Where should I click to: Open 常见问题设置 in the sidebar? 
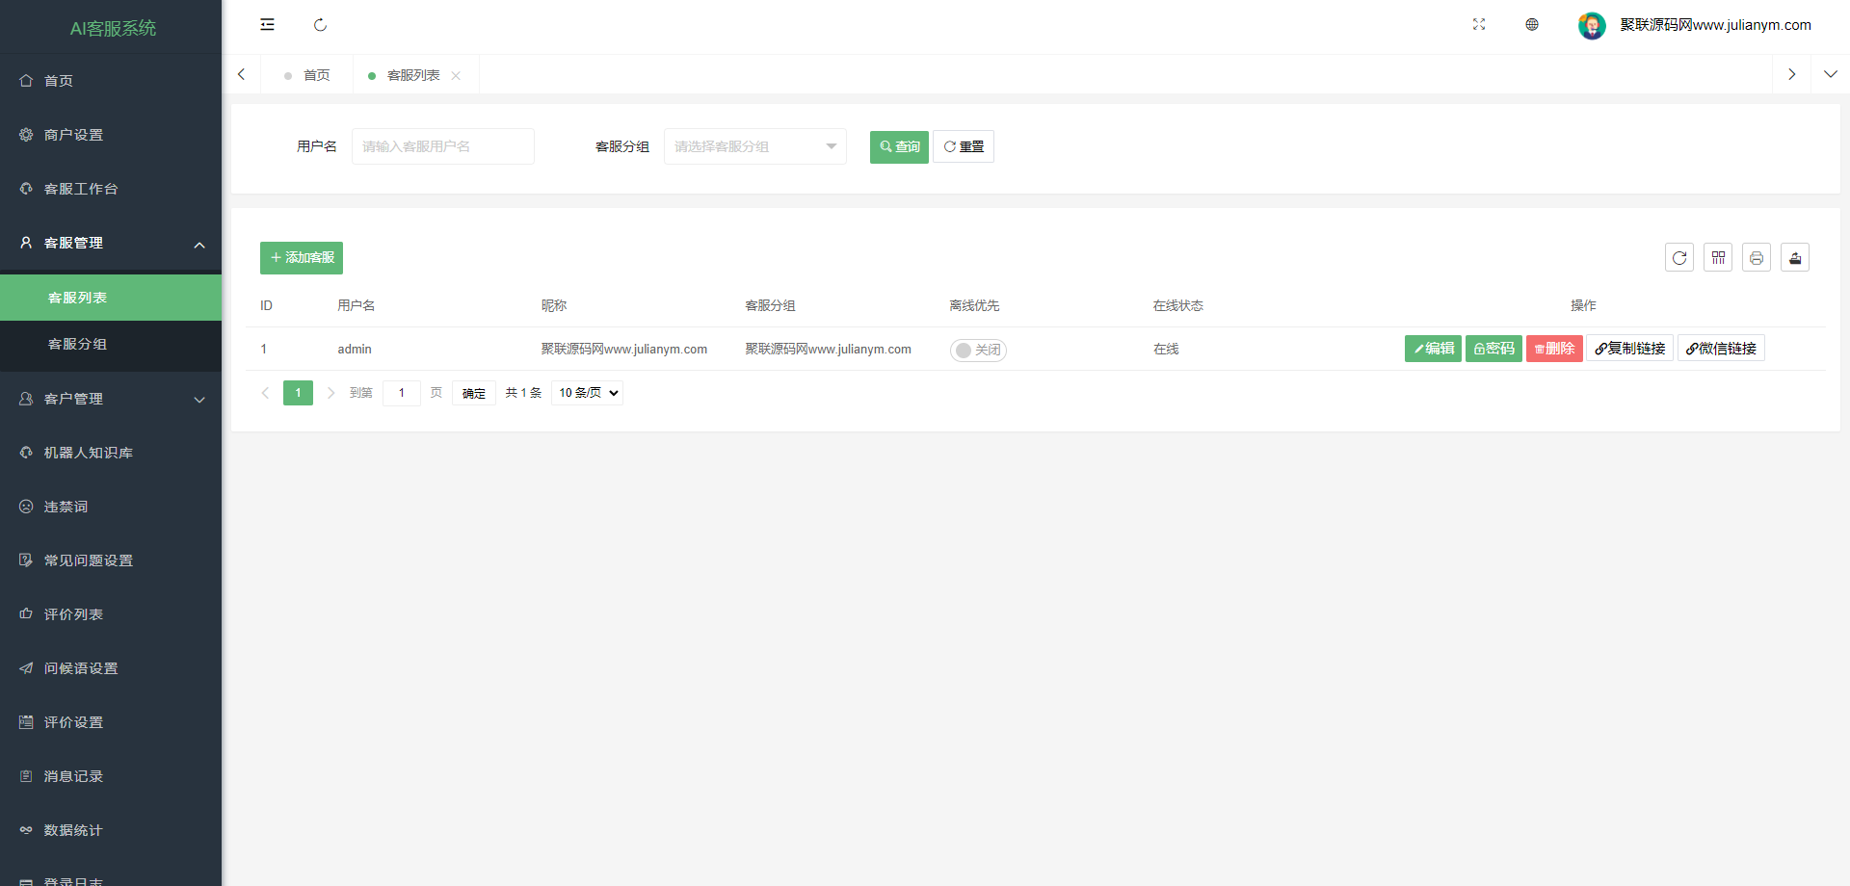pos(111,560)
